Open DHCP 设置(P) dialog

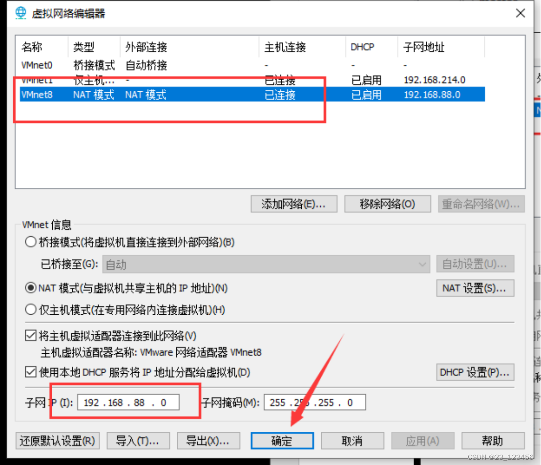coord(475,372)
